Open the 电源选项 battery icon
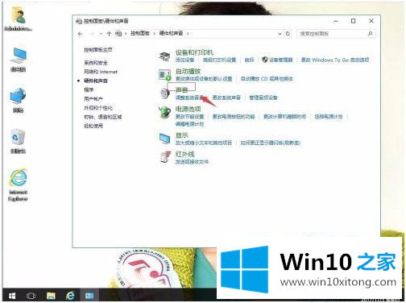Image resolution: width=406 pixels, height=303 pixels. (x=164, y=112)
